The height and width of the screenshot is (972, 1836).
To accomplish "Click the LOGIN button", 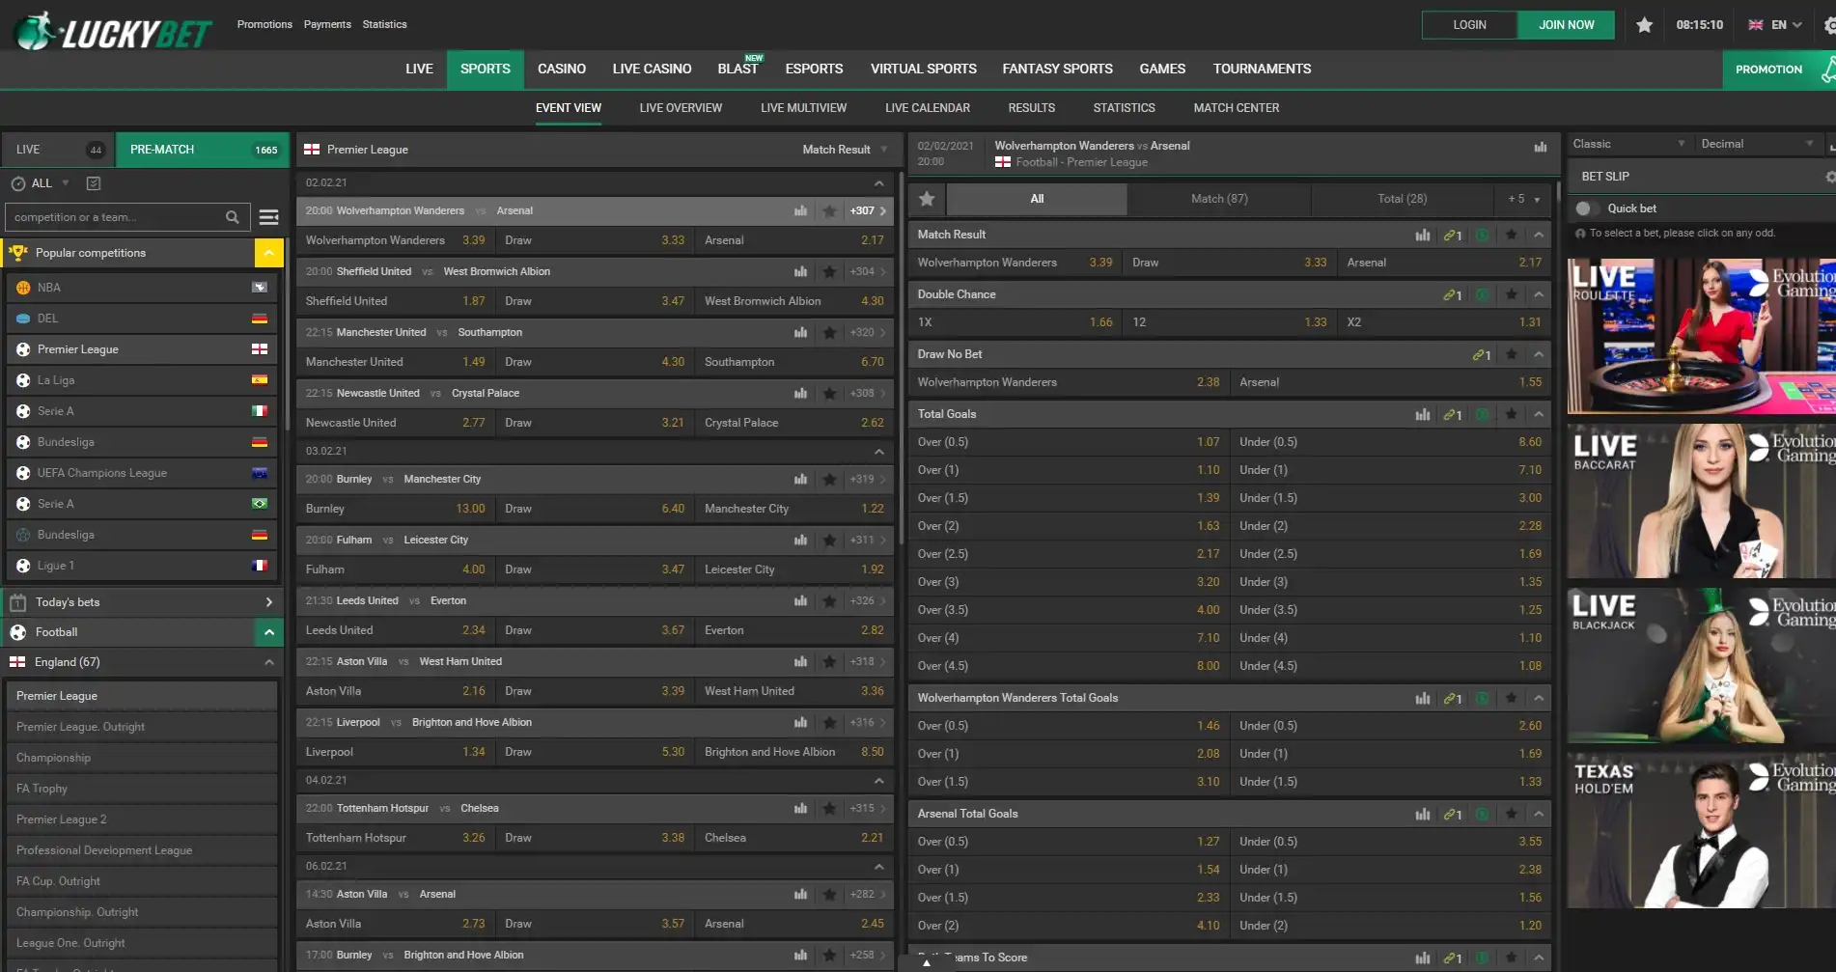I will click(x=1469, y=25).
